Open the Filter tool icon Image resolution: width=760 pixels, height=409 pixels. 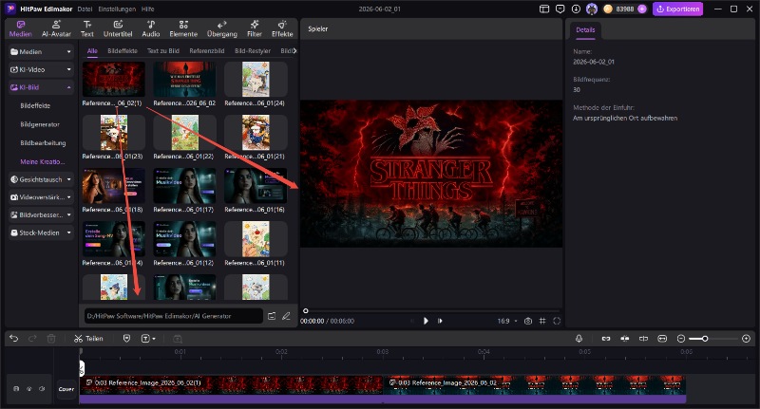coord(255,28)
